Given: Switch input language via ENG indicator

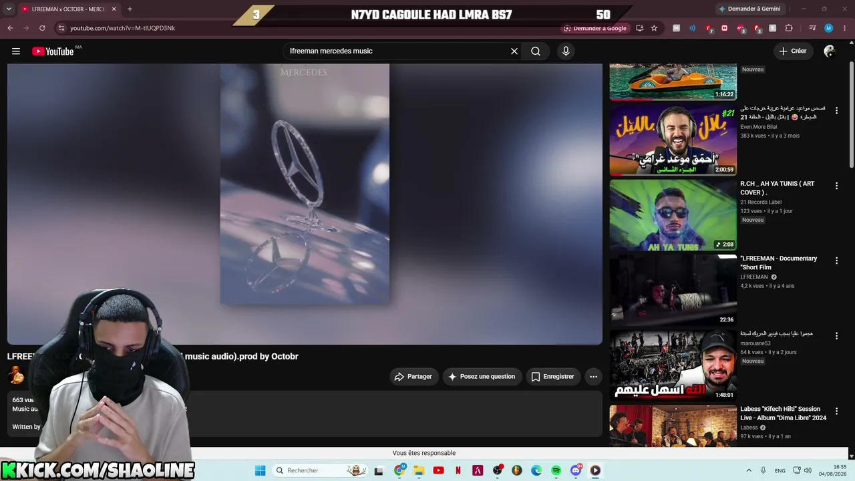Looking at the screenshot, I should pyautogui.click(x=780, y=470).
